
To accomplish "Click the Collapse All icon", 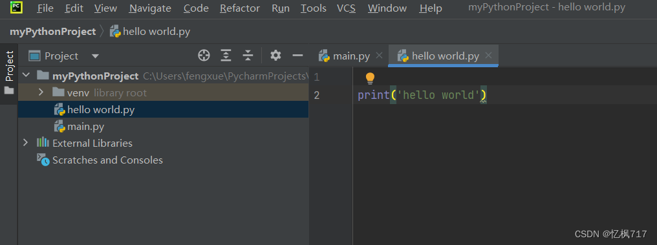I will (x=248, y=56).
